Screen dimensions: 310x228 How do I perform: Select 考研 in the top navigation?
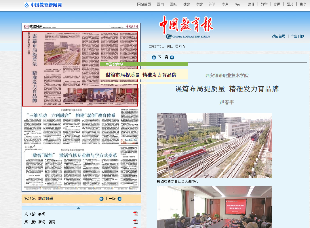coord(238,4)
